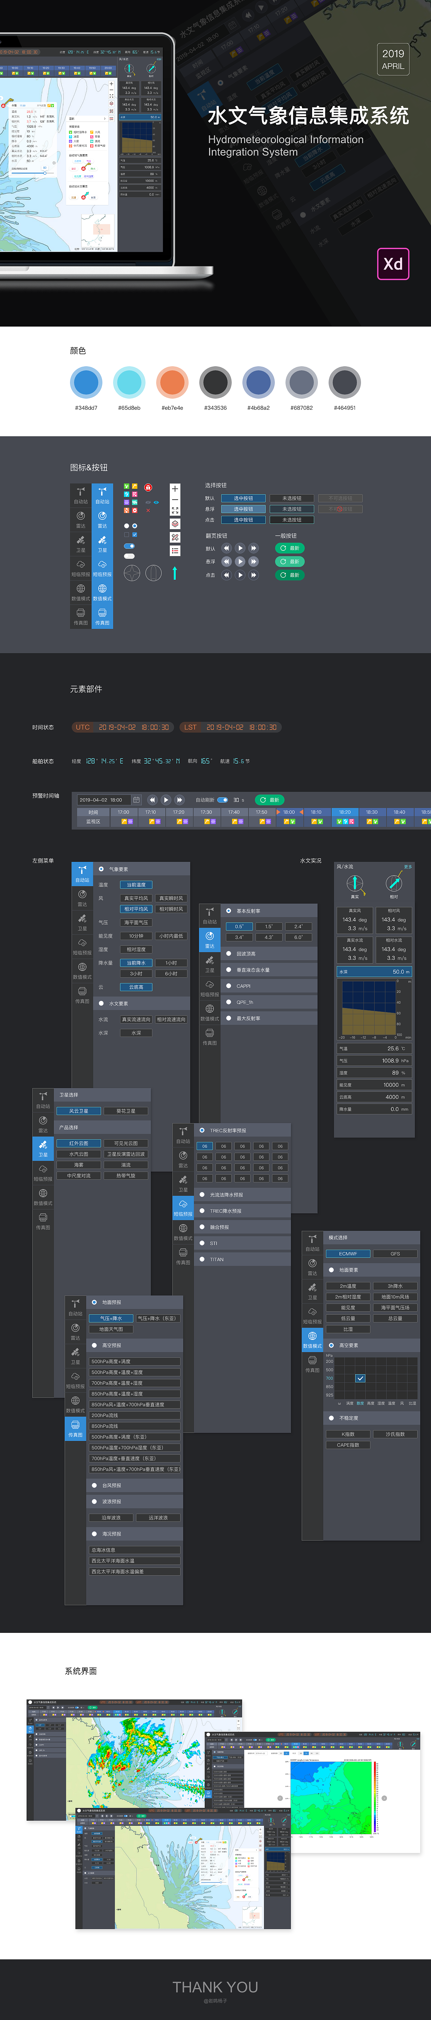Open the calendar icon beside the date field
The height and width of the screenshot is (2020, 431).
pos(136,800)
